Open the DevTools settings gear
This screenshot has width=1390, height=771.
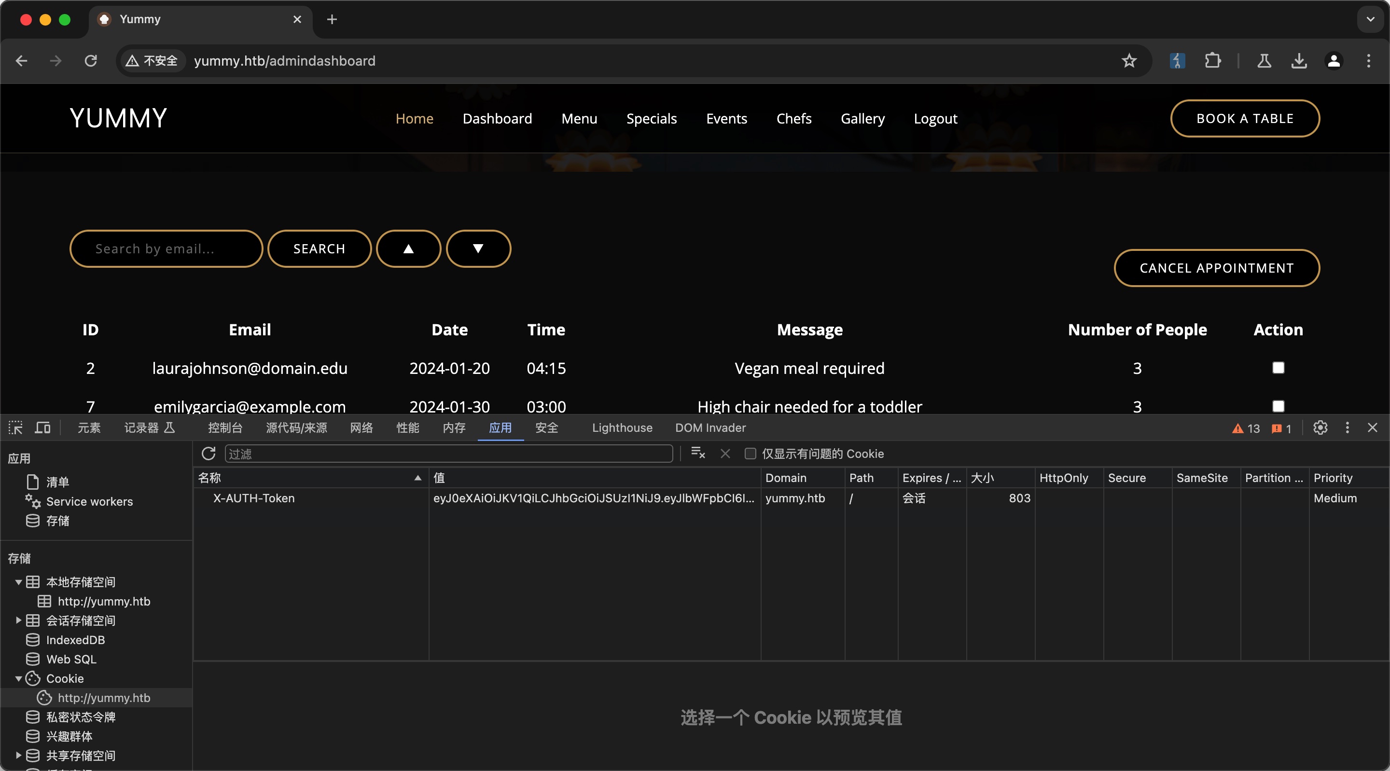point(1320,428)
